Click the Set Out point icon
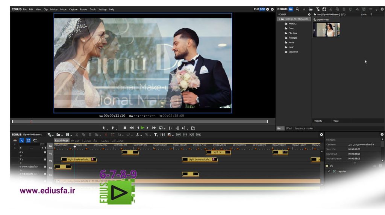 pyautogui.click(x=113, y=128)
